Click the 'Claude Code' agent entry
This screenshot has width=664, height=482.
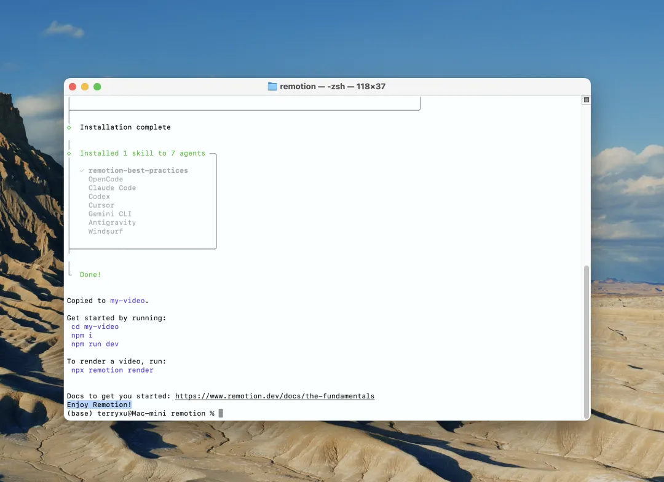[x=113, y=188]
